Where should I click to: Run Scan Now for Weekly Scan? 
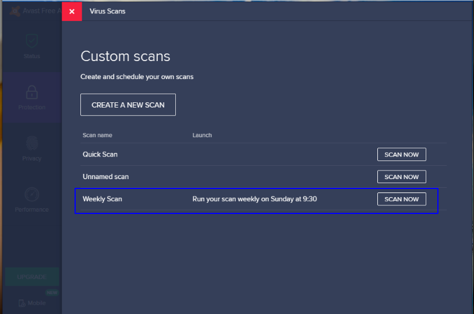tap(401, 199)
